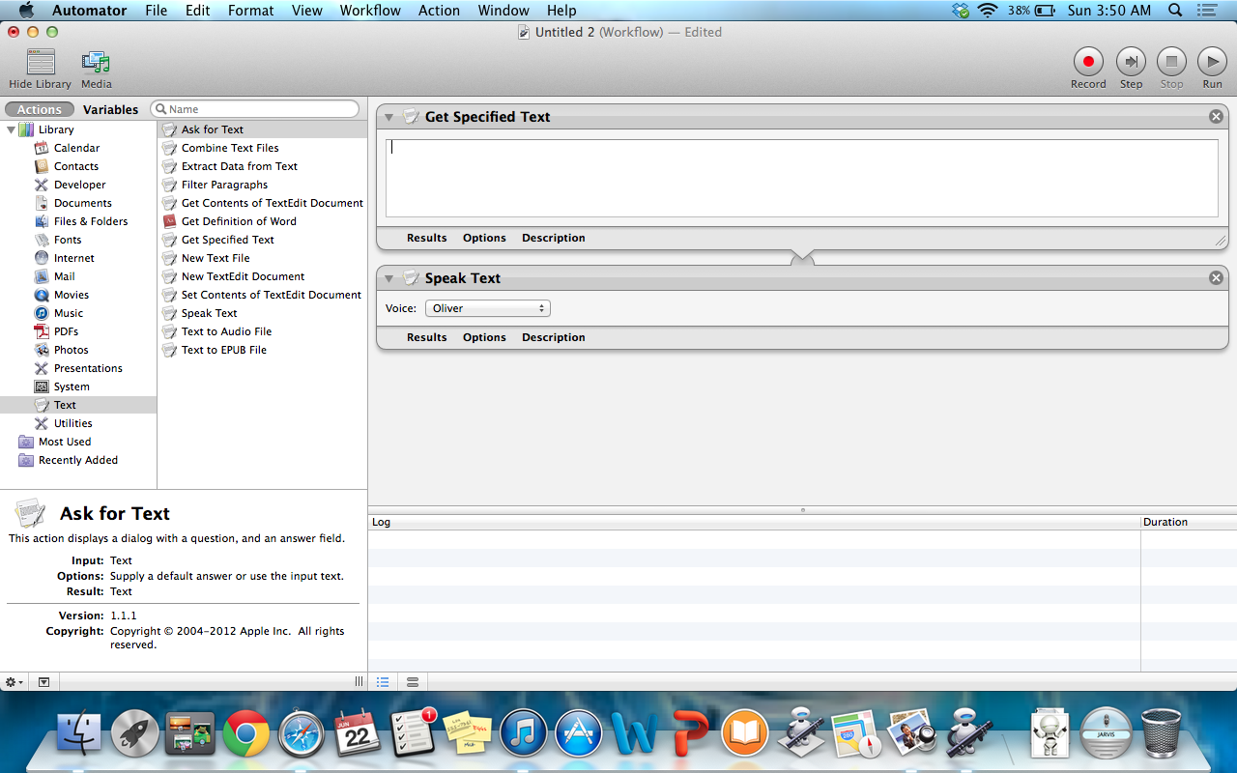The height and width of the screenshot is (773, 1237).
Task: Show Results of Speak Text action
Action: point(426,337)
